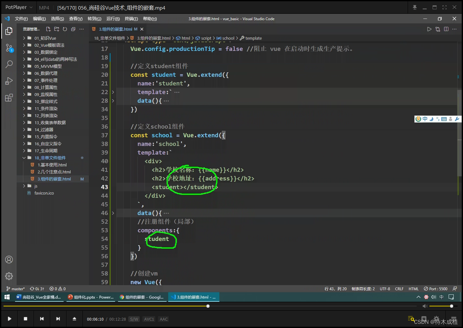Open the taskbar notification center icon
Image resolution: width=463 pixels, height=328 pixels.
(x=451, y=297)
